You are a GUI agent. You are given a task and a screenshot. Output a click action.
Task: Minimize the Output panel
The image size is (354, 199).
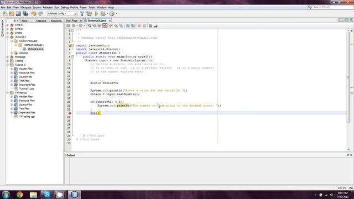[x=348, y=155]
